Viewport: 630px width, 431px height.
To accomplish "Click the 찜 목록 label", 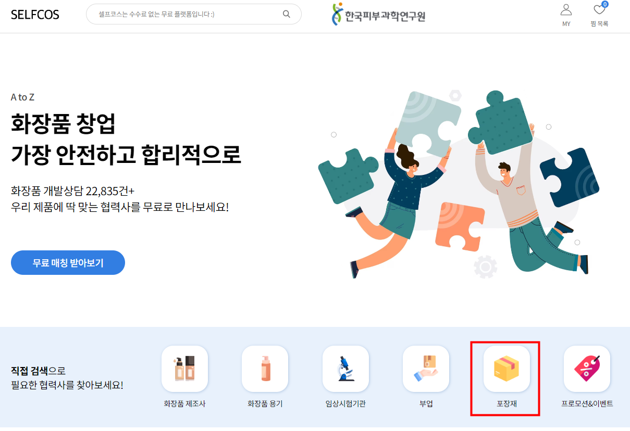I will coord(599,24).
